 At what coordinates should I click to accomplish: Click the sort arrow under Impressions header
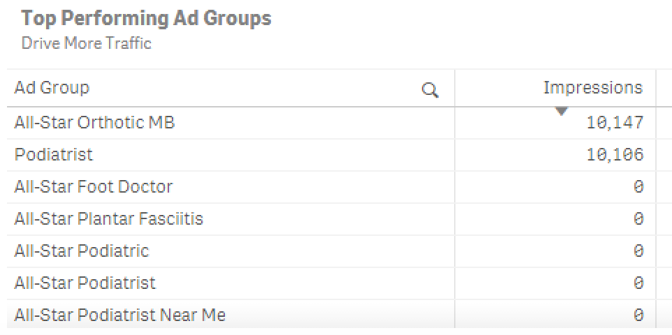click(x=562, y=111)
